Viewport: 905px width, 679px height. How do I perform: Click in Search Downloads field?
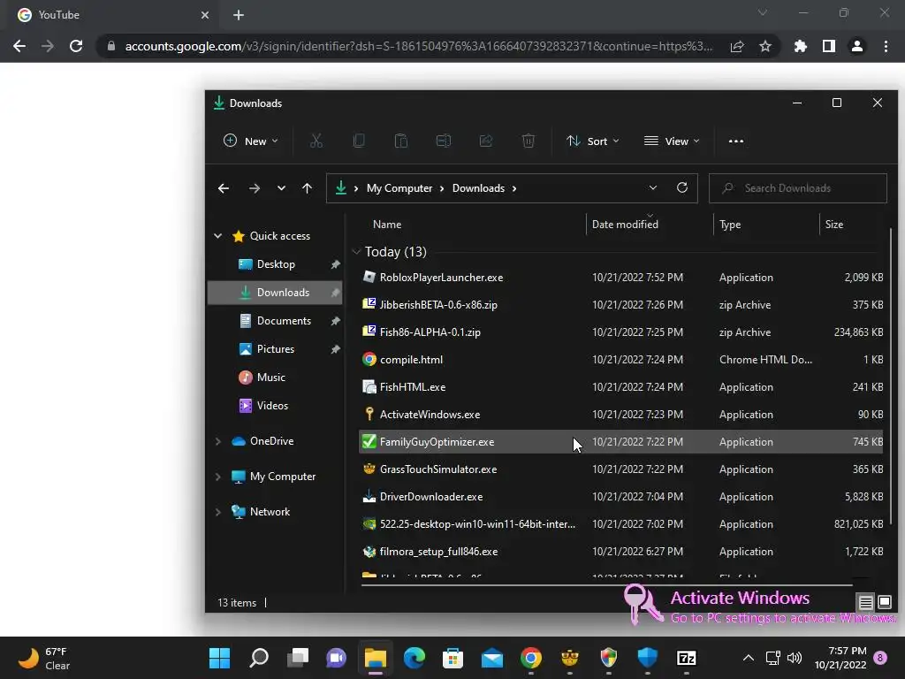pyautogui.click(x=798, y=188)
